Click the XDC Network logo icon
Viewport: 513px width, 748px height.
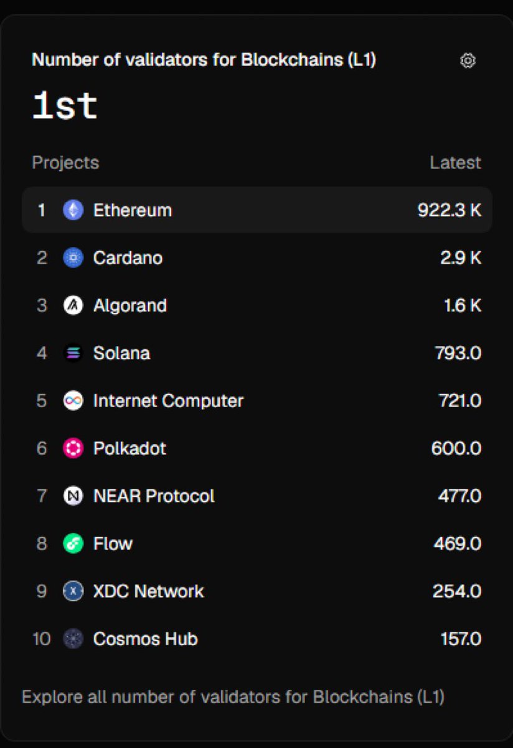point(73,591)
